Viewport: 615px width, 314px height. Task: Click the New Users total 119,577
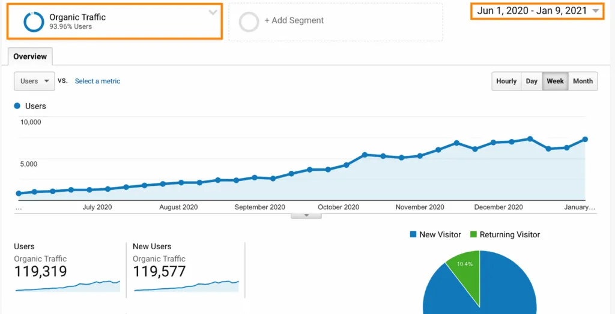pyautogui.click(x=159, y=271)
